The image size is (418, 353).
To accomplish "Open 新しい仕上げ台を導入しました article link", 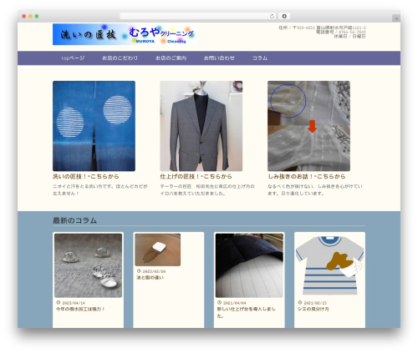I will point(247,312).
